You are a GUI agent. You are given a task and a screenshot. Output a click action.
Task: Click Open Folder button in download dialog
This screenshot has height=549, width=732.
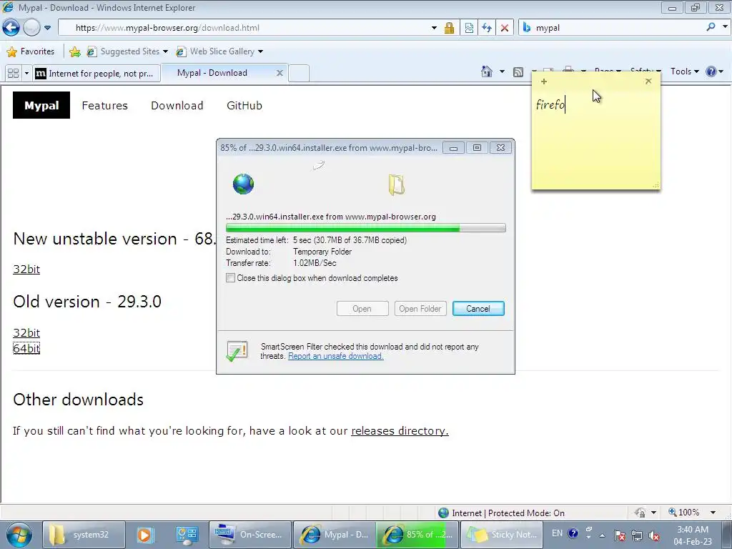pos(420,309)
